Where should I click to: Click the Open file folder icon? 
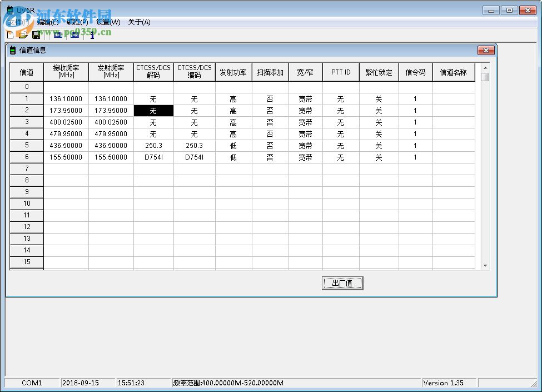click(x=23, y=34)
